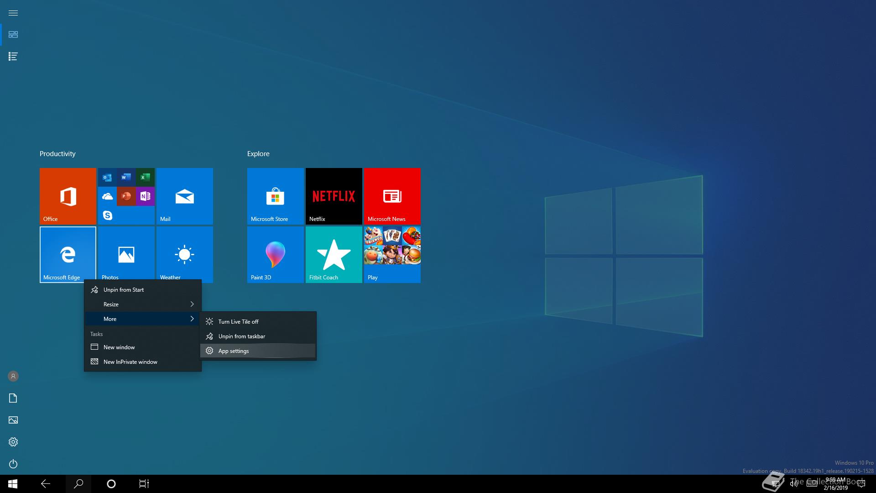Open Cortana from the taskbar
This screenshot has width=876, height=493.
tap(111, 484)
